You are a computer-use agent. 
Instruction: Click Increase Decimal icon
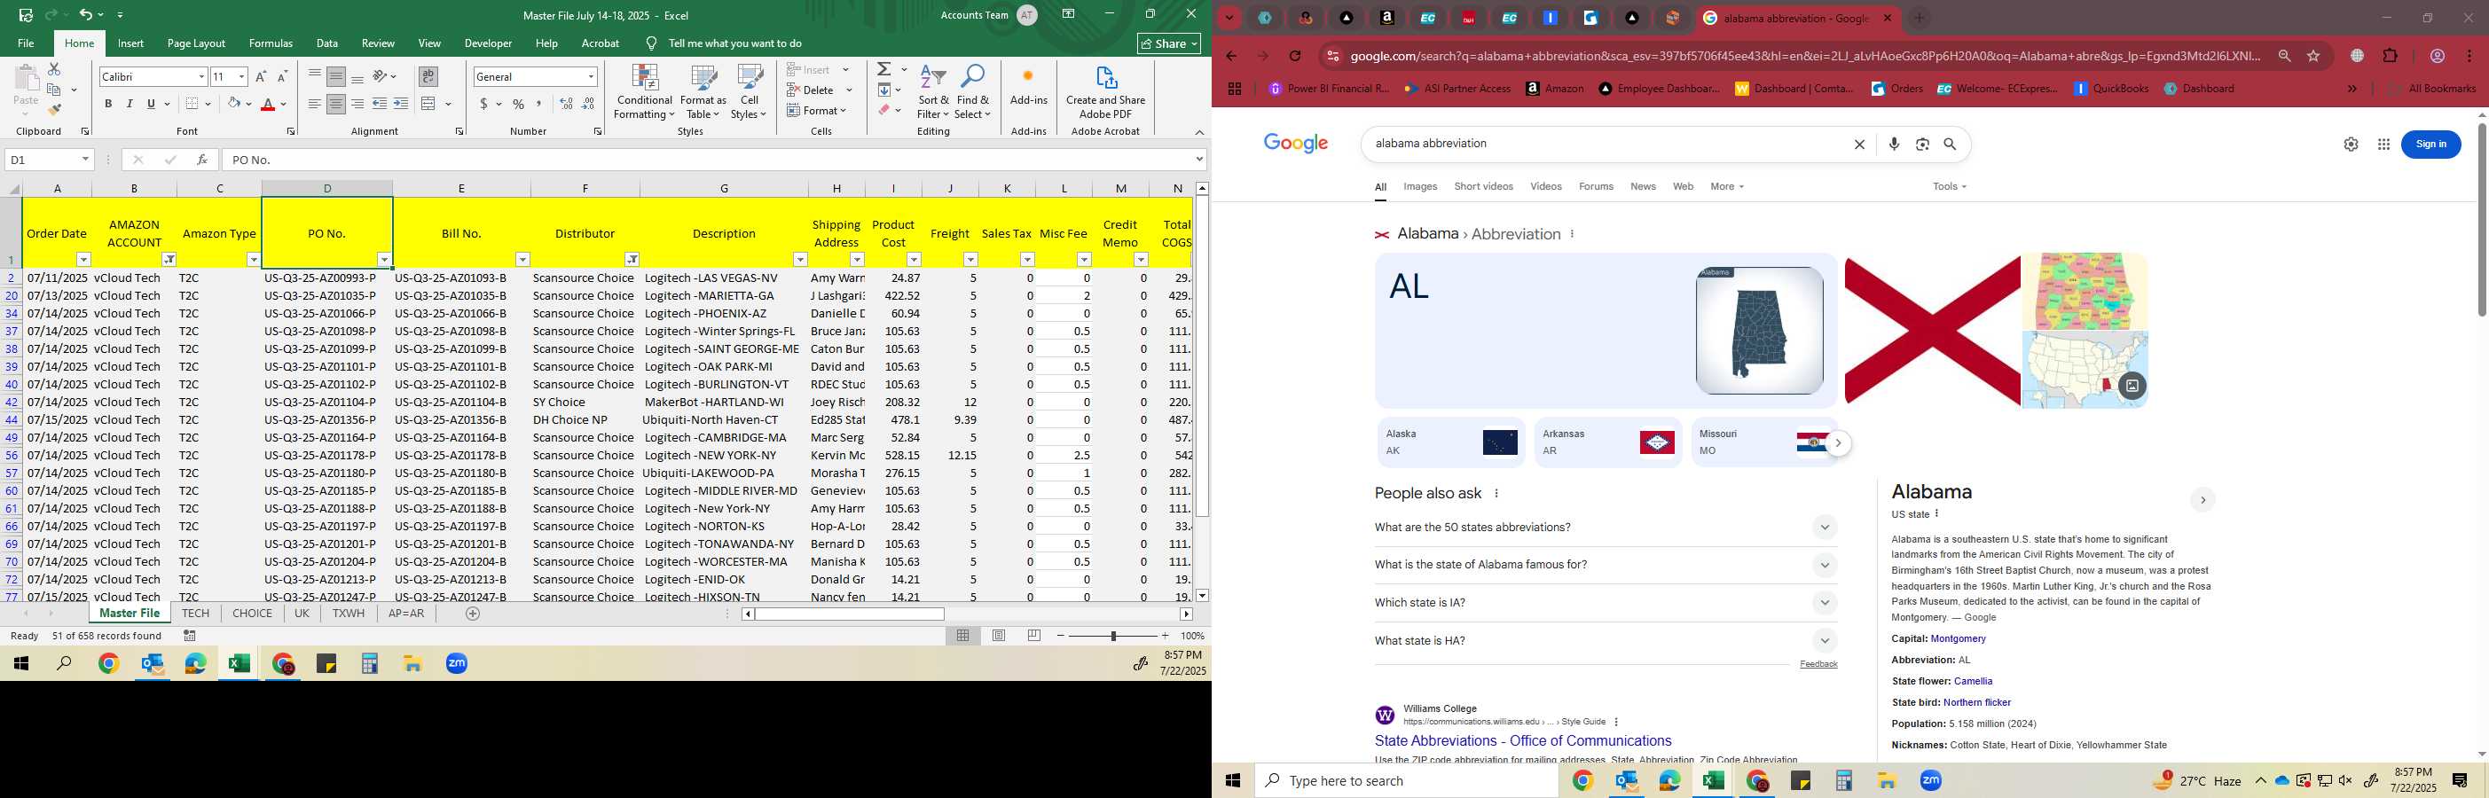coord(567,104)
